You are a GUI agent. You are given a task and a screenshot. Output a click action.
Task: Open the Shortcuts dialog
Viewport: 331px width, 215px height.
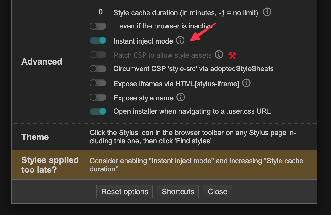coord(178,192)
